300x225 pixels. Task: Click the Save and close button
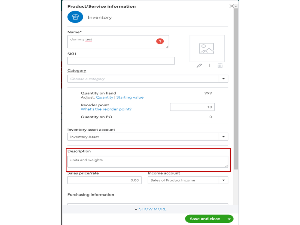[205, 219]
